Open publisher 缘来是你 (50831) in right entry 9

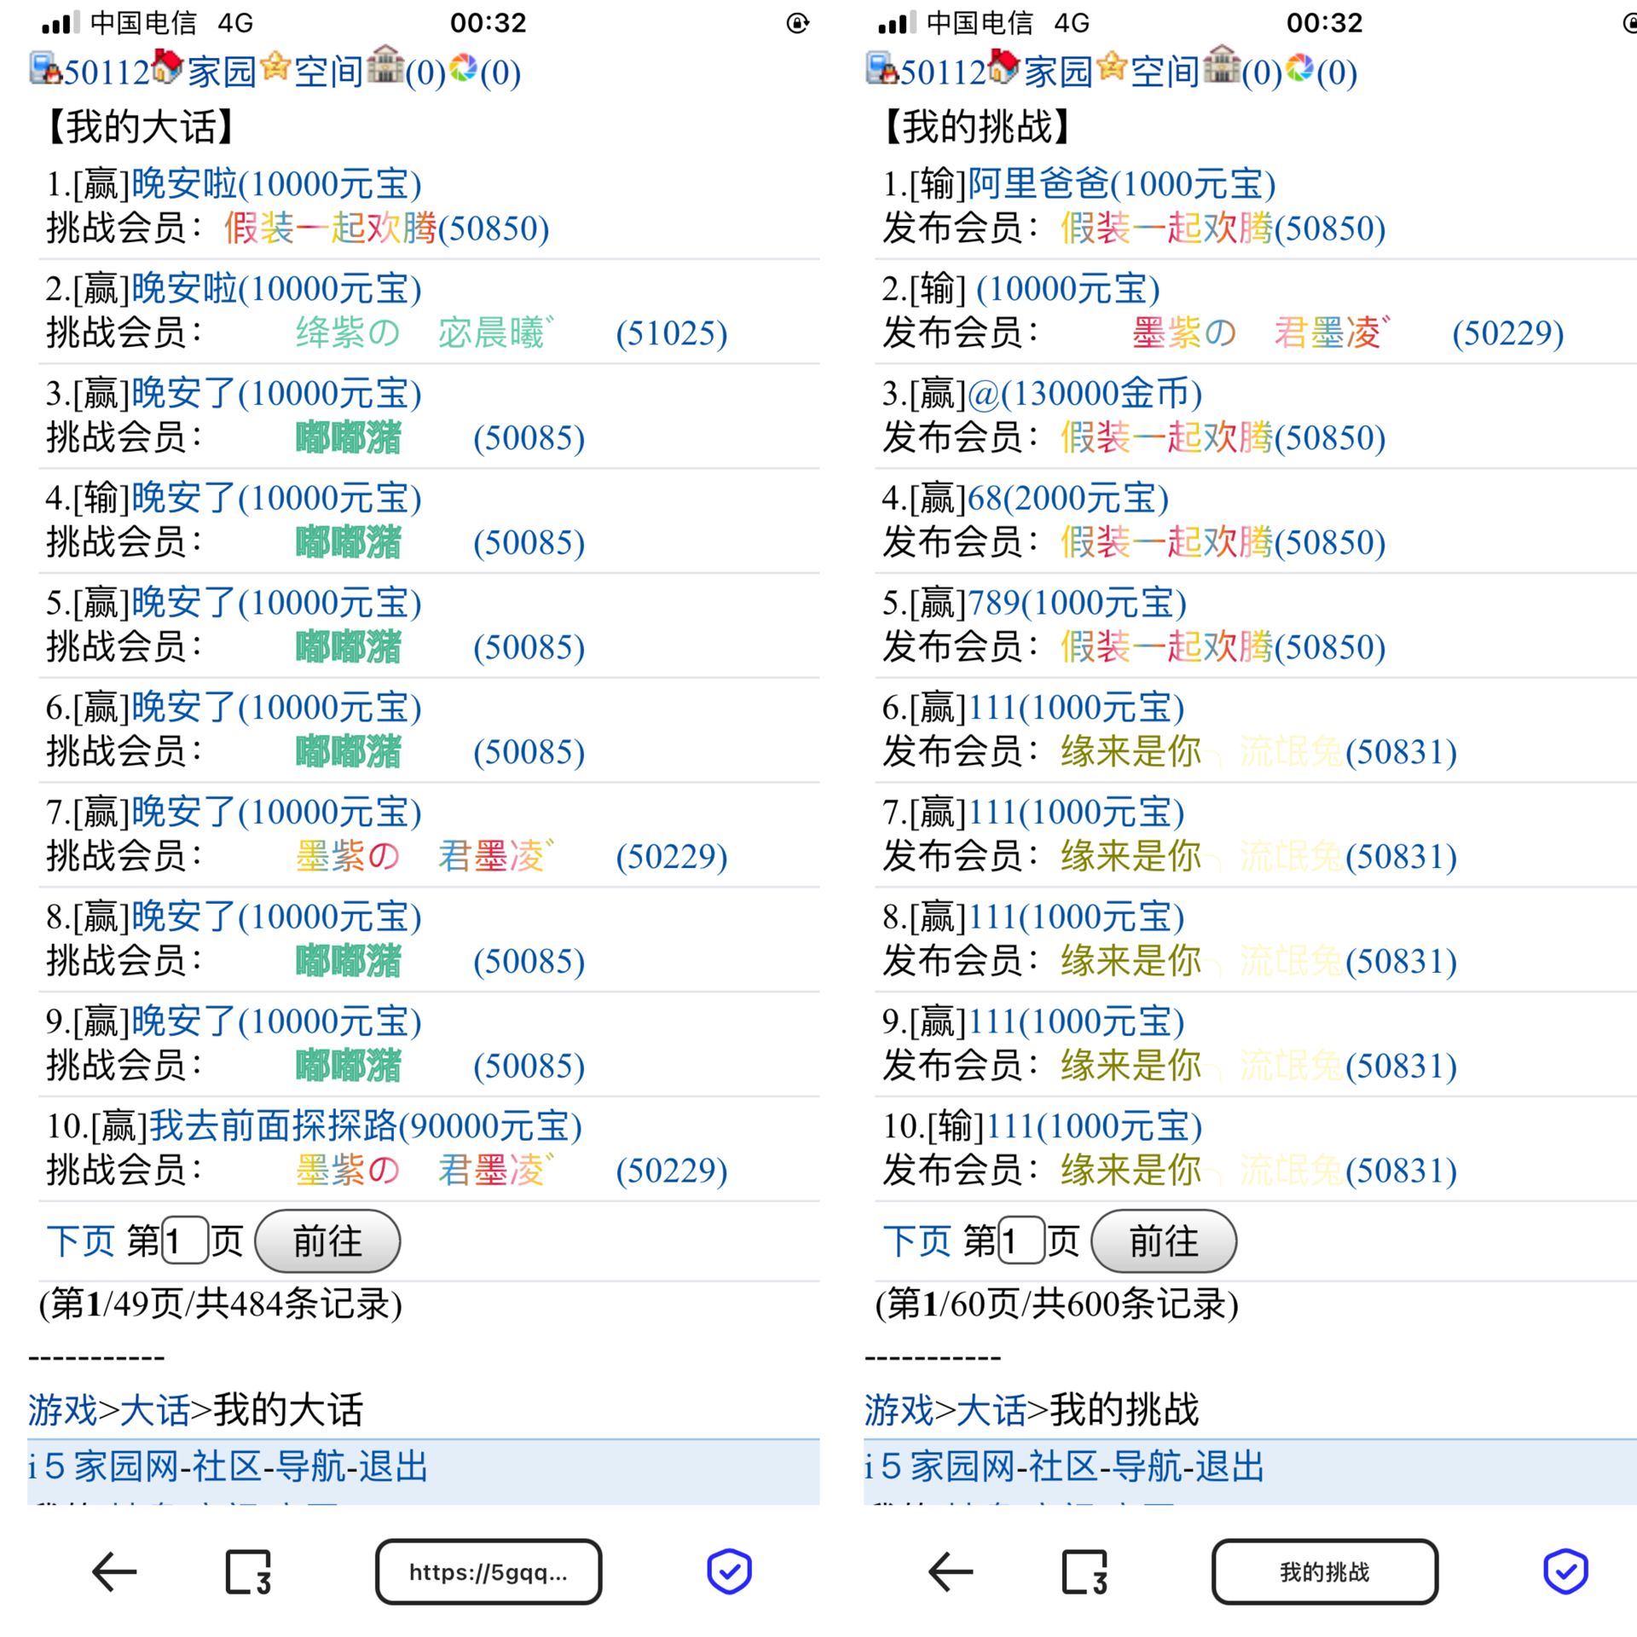point(1258,1066)
